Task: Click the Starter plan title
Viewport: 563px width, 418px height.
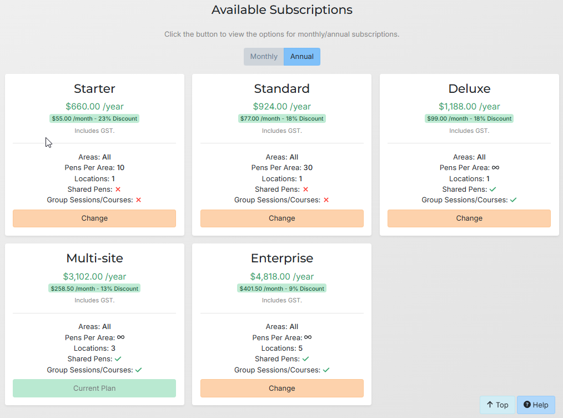Action: (94, 89)
